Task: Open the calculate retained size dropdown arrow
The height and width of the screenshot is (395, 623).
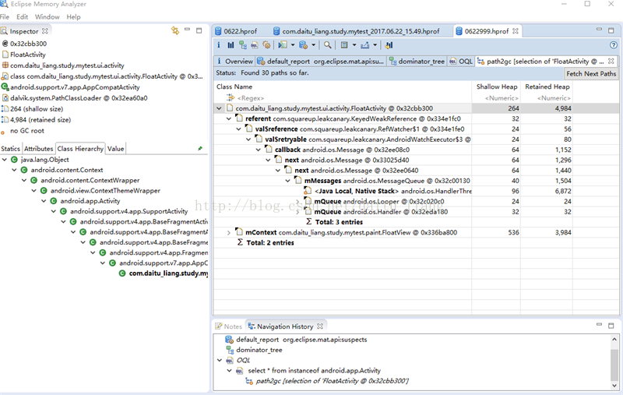Action: 354,45
